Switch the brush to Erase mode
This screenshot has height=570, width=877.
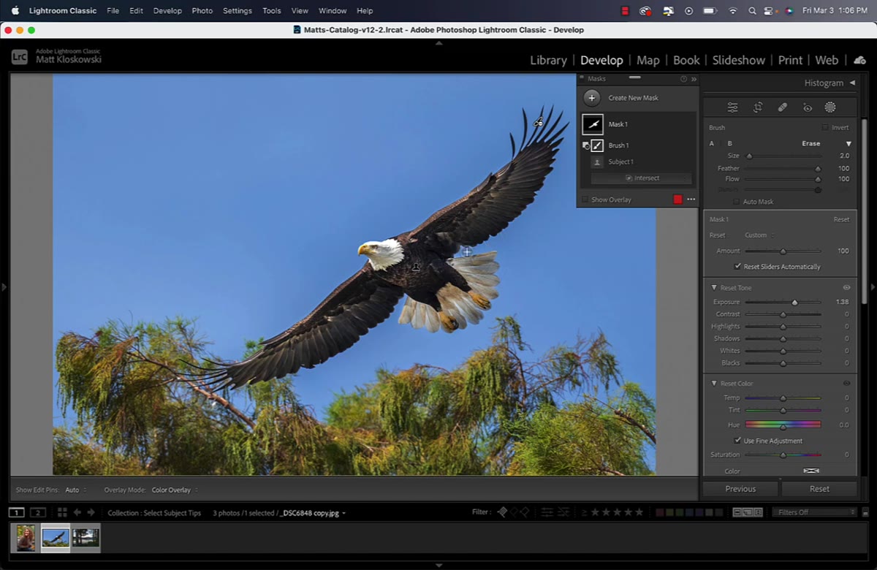[810, 144]
